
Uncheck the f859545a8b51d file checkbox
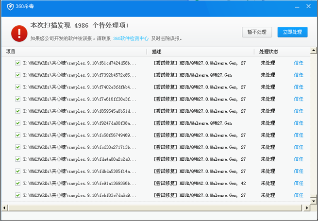(x=17, y=111)
